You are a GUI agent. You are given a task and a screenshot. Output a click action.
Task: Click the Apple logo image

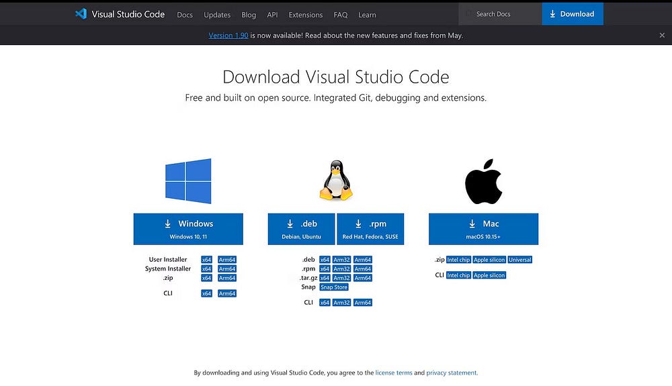(483, 181)
